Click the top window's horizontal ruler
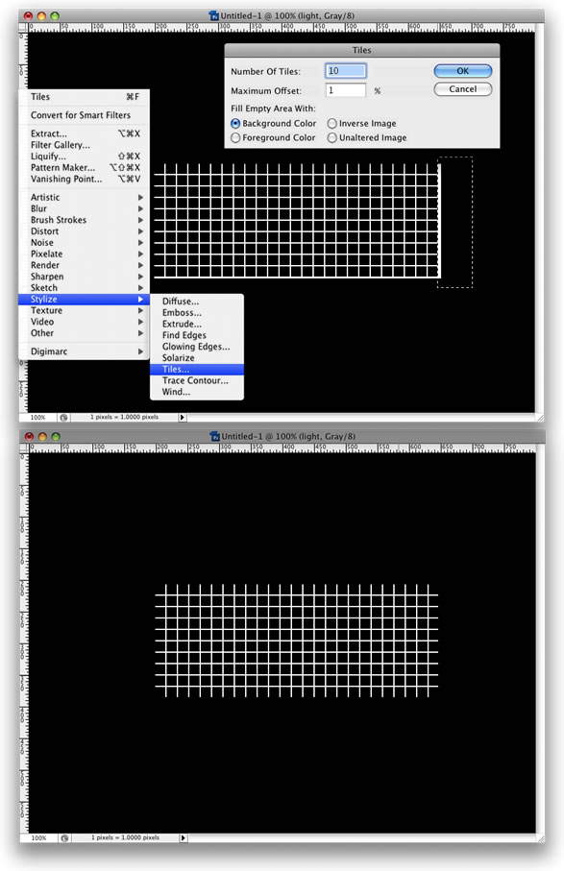564x871 pixels. click(282, 27)
